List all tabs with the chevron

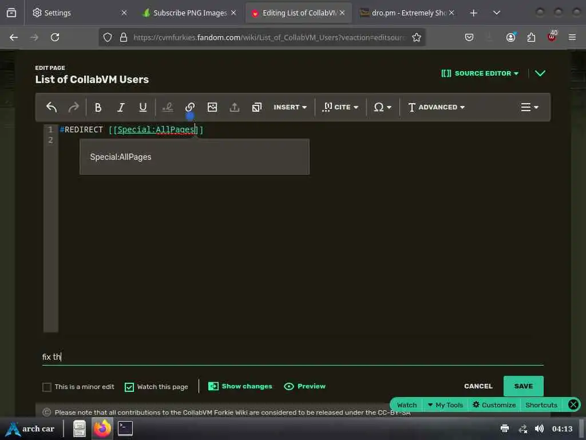pyautogui.click(x=496, y=13)
